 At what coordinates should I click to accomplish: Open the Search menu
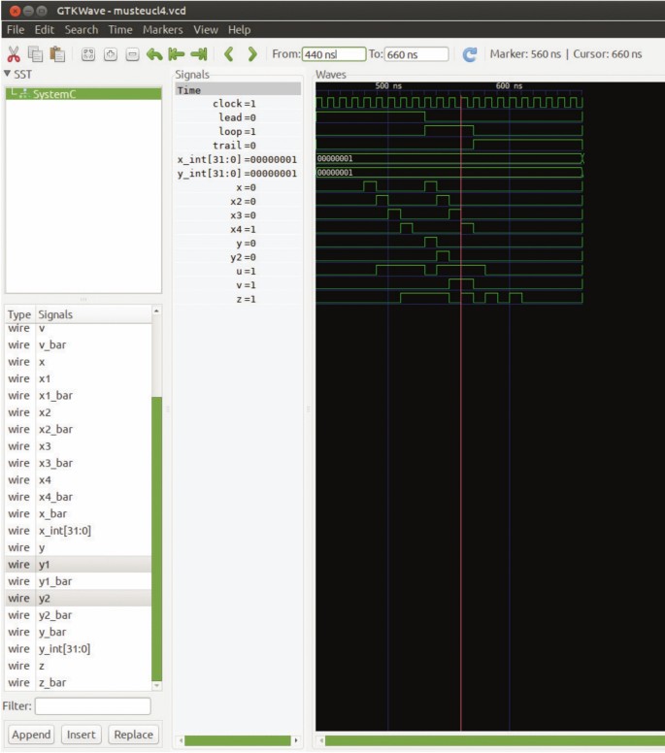pyautogui.click(x=82, y=30)
